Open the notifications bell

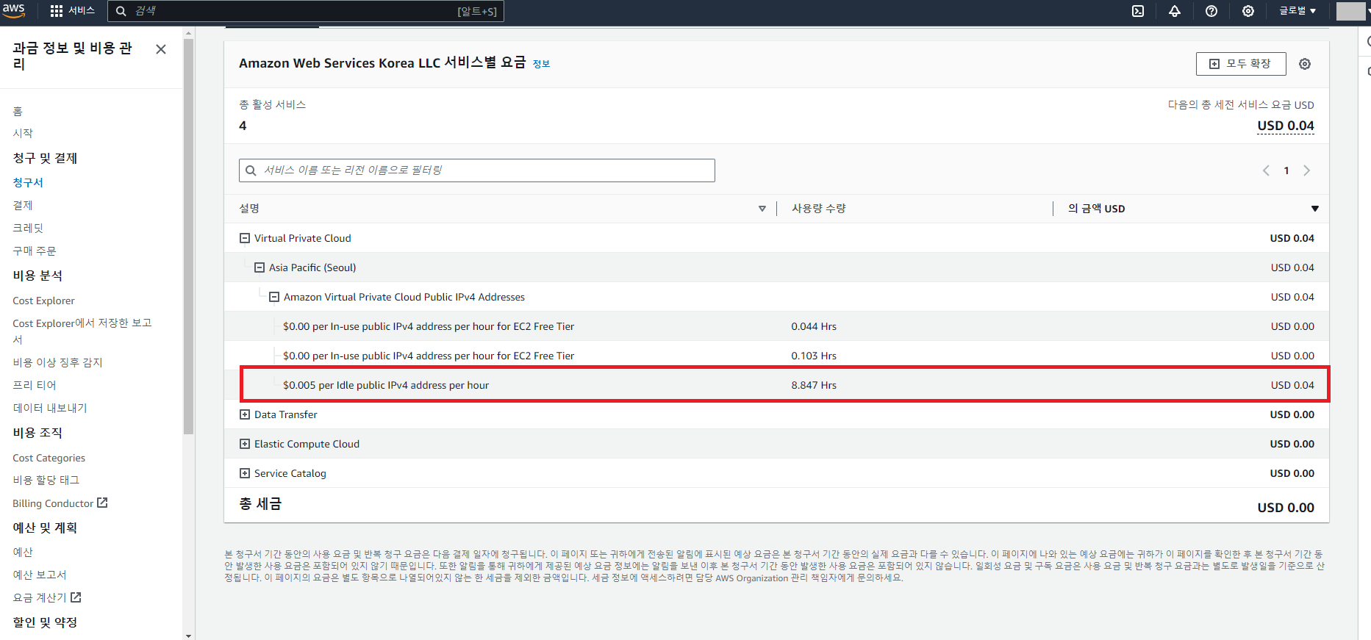pyautogui.click(x=1175, y=11)
